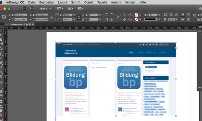Screen dimensions: 202x121
Task: Open the Bridge (Br) launcher
Action: [x=24, y=8]
